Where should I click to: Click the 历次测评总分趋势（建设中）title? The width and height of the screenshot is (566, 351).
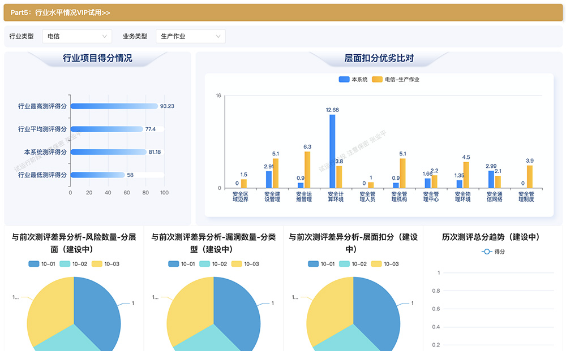[493, 237]
